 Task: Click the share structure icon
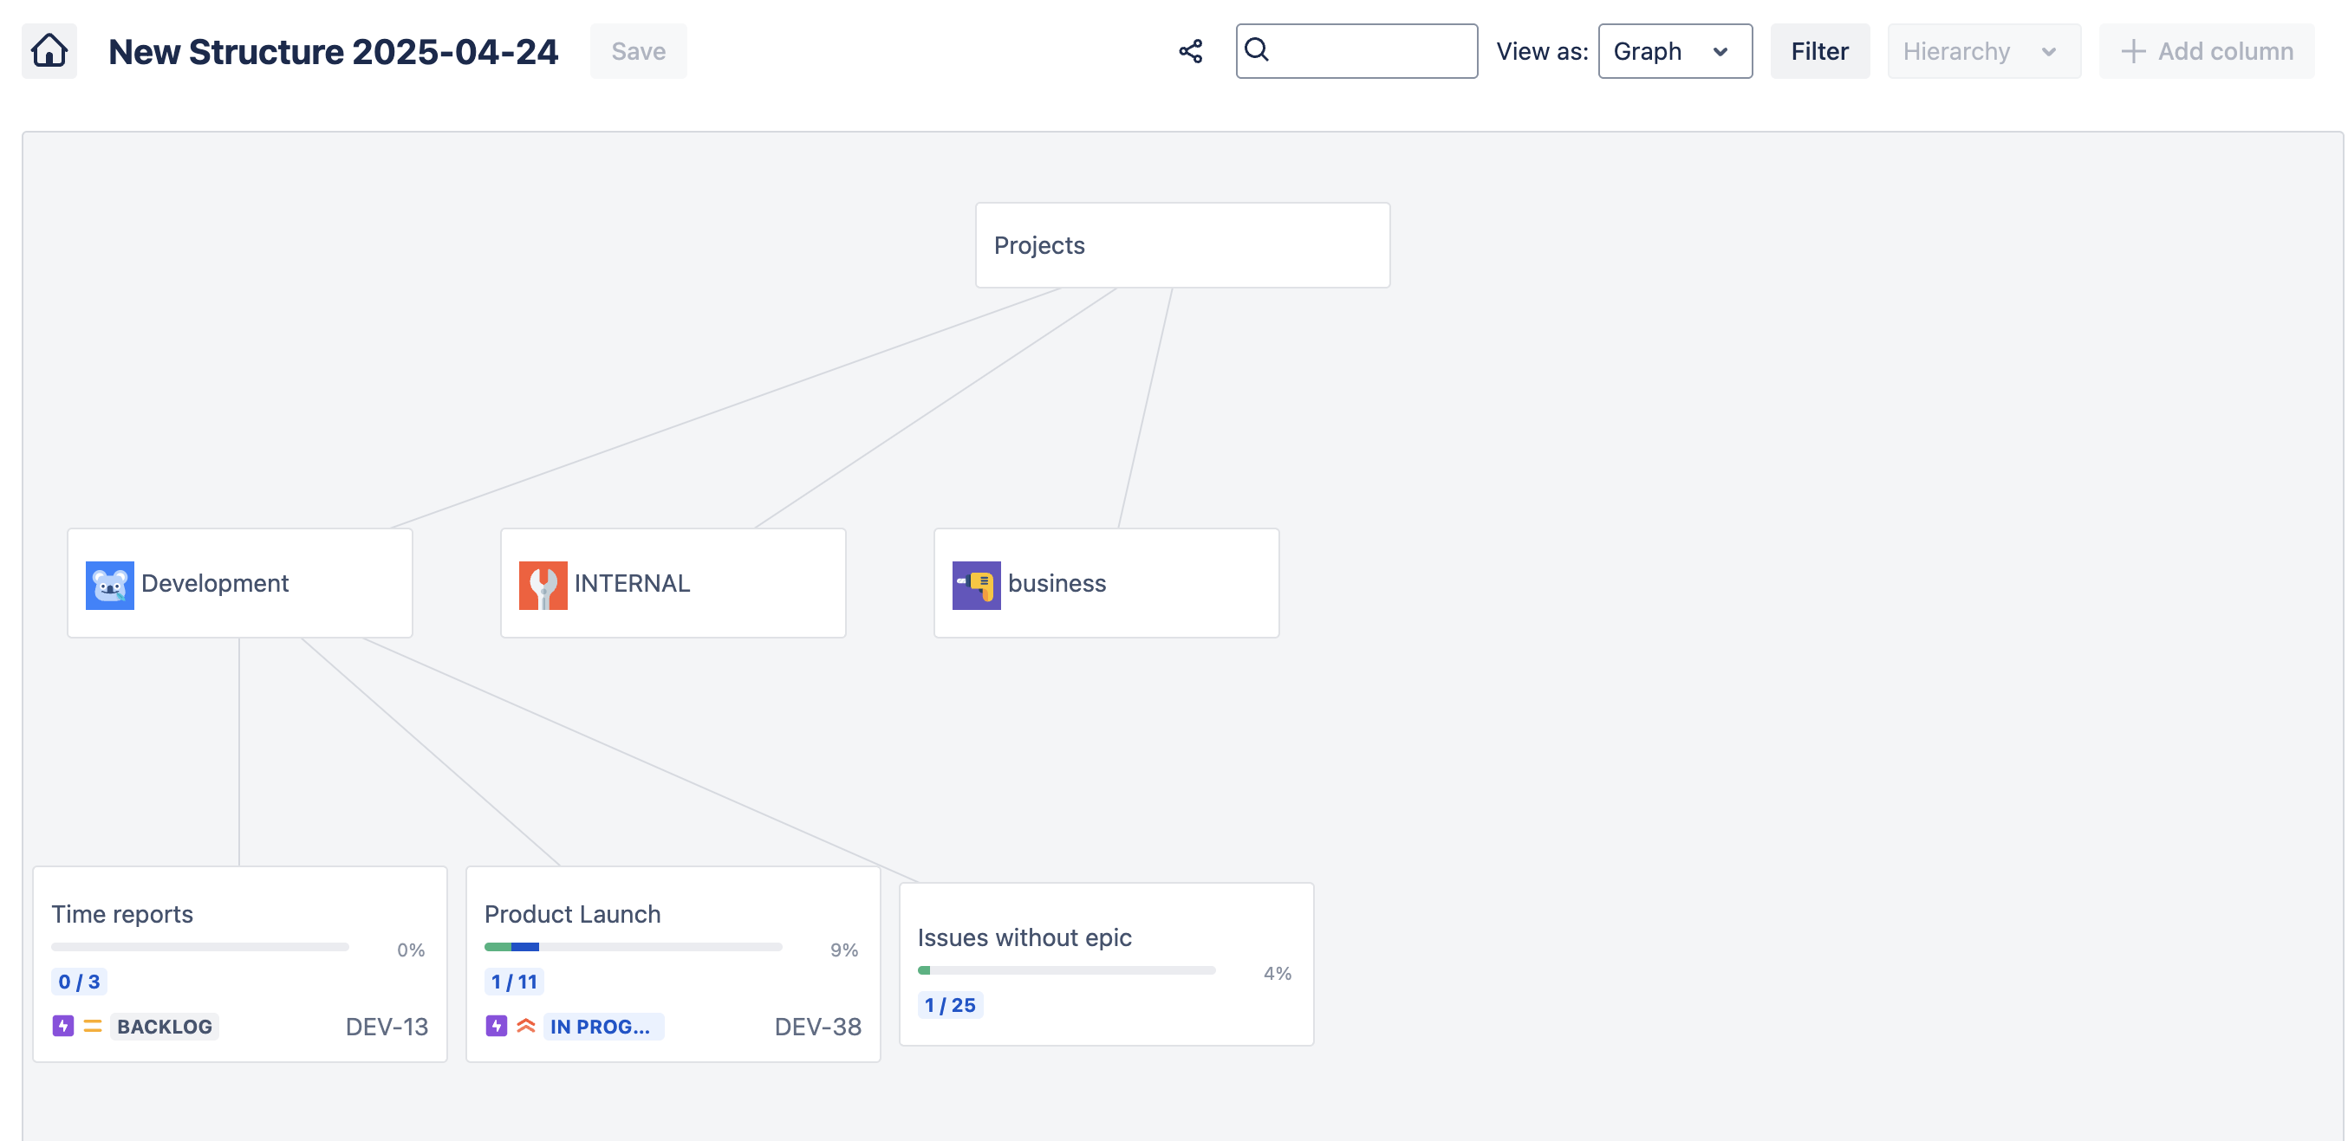click(x=1190, y=51)
